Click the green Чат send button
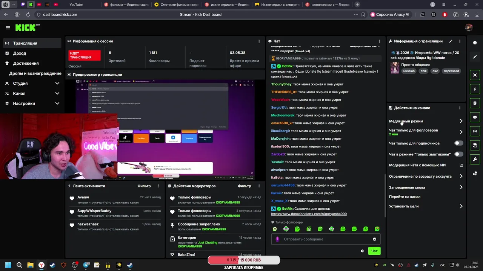The width and height of the screenshot is (483, 271). (x=374, y=251)
